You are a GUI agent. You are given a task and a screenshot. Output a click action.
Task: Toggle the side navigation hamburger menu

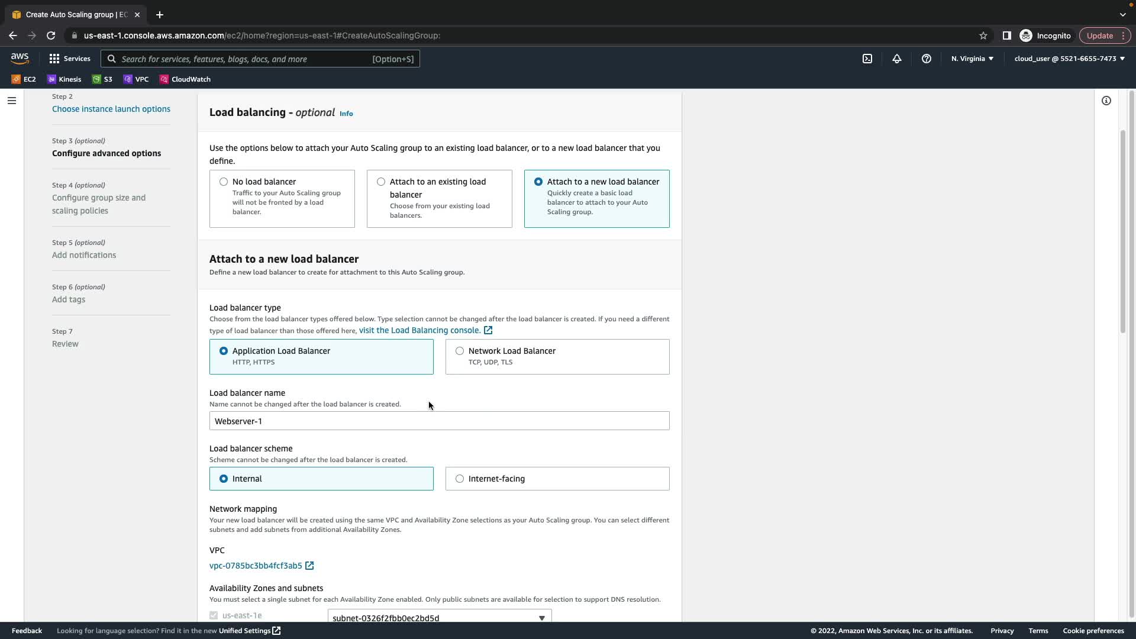(11, 101)
